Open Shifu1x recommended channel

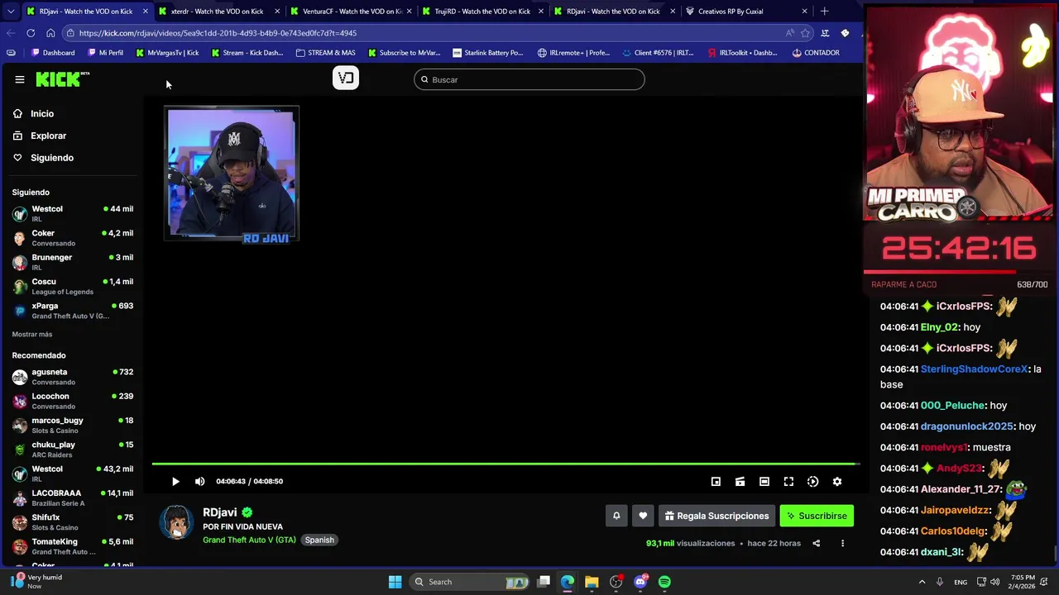[73, 522]
